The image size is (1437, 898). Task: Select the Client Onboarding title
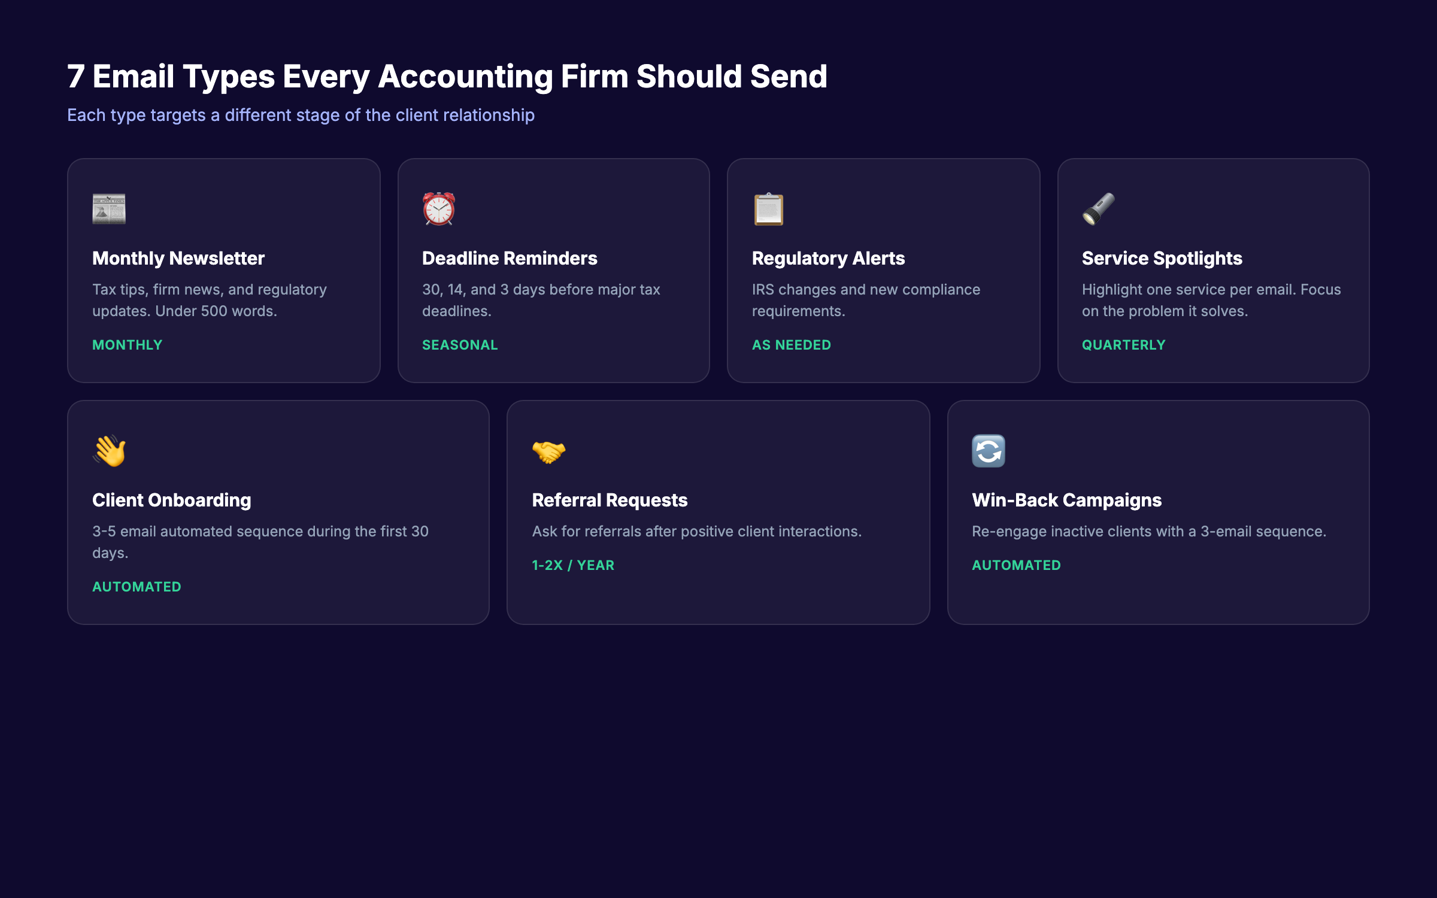pyautogui.click(x=172, y=500)
